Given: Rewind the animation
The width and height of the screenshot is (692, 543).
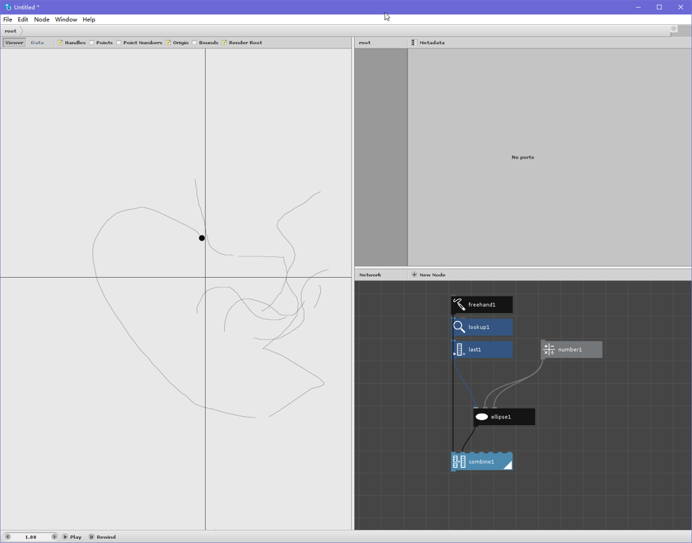Looking at the screenshot, I should coord(102,537).
